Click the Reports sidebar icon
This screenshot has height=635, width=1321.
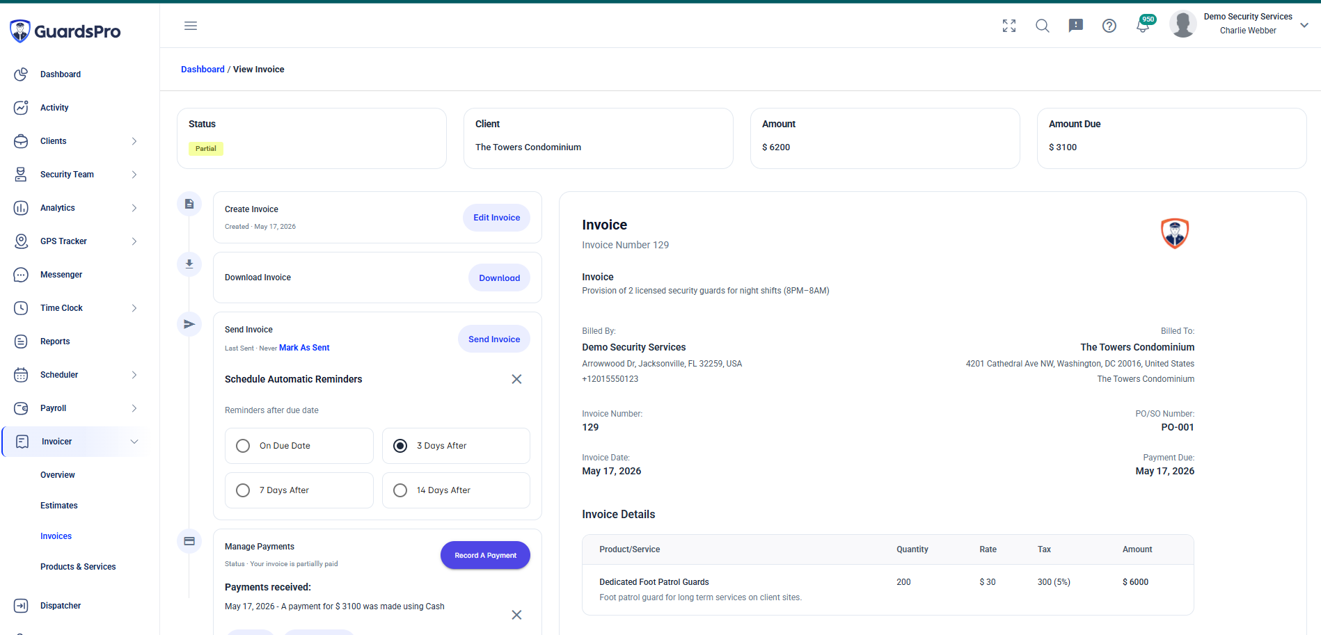(x=21, y=341)
